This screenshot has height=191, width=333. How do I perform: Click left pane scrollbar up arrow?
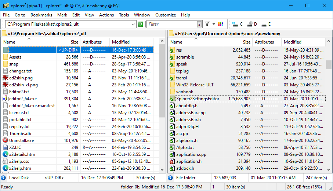pyautogui.click(x=162, y=41)
